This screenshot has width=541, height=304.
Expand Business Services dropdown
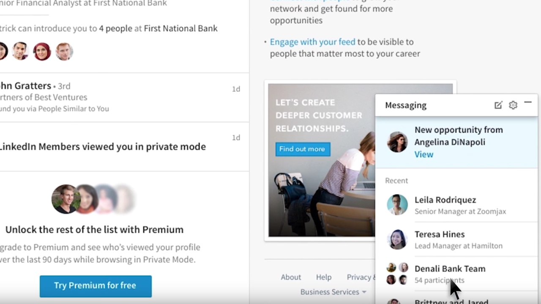pos(333,292)
